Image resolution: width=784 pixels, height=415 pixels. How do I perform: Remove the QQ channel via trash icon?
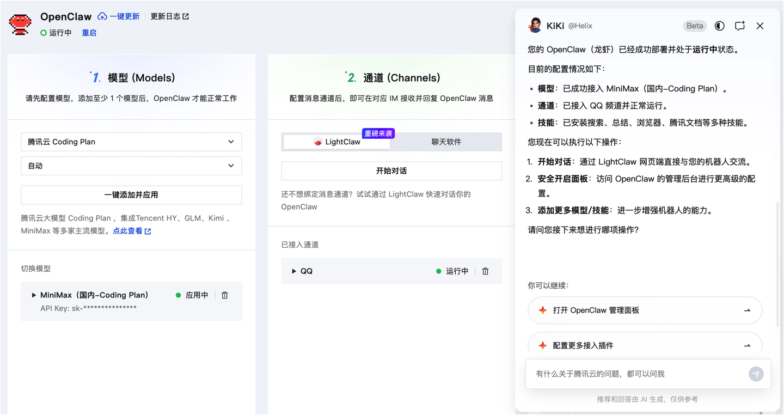[x=485, y=271]
